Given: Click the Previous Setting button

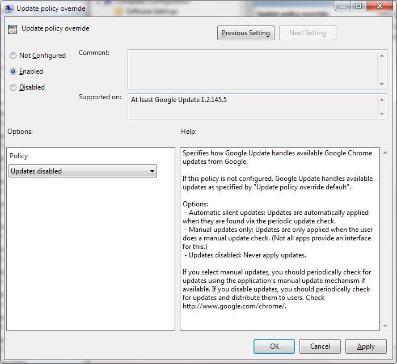Looking at the screenshot, I should (x=246, y=33).
